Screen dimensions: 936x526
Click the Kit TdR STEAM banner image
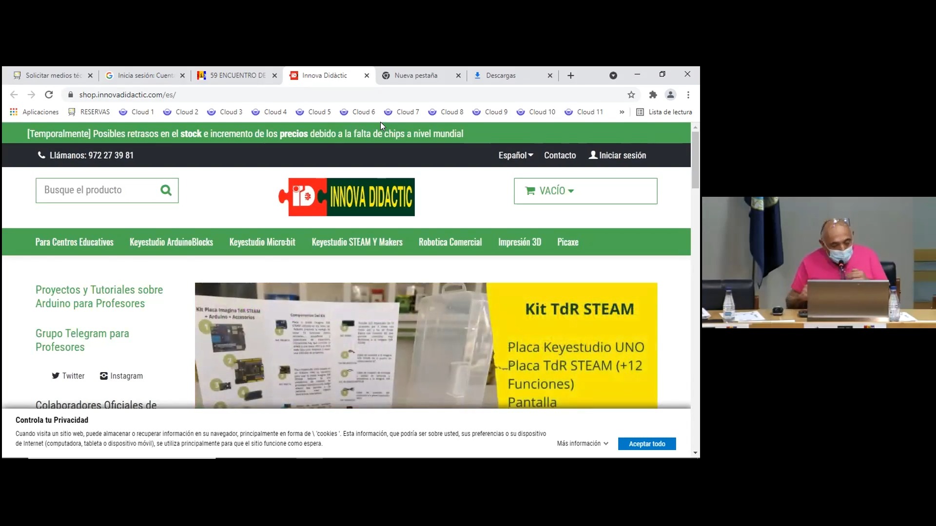coord(426,346)
